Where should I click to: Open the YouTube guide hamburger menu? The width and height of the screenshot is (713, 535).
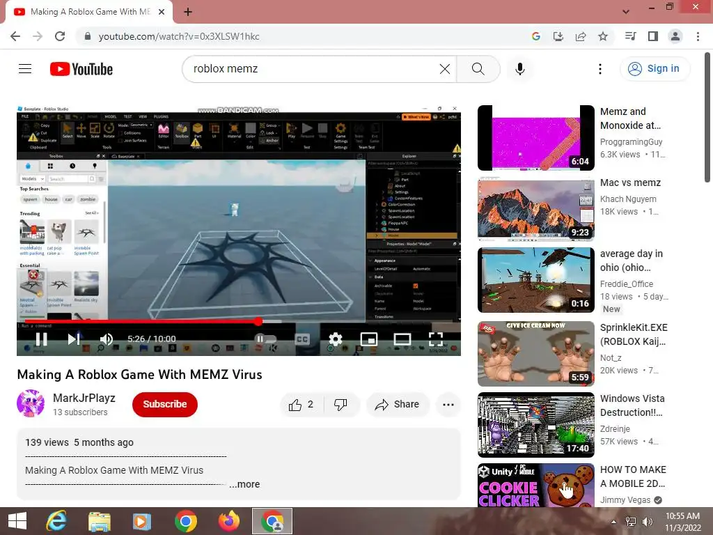coord(25,69)
